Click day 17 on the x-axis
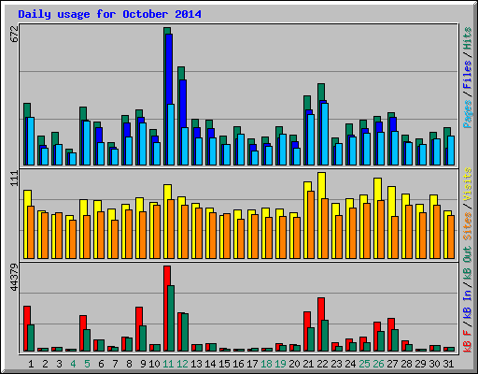 252,364
